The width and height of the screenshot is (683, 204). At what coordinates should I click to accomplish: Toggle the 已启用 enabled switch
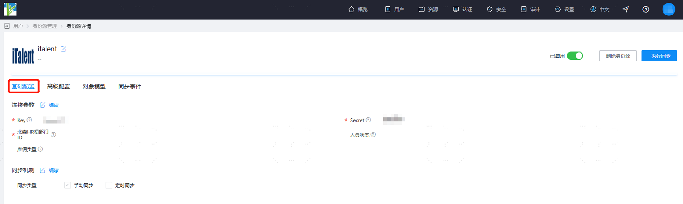[575, 56]
